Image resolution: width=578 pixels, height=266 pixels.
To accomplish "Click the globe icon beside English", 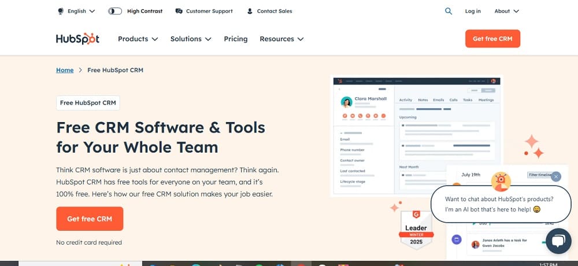I will tap(61, 11).
